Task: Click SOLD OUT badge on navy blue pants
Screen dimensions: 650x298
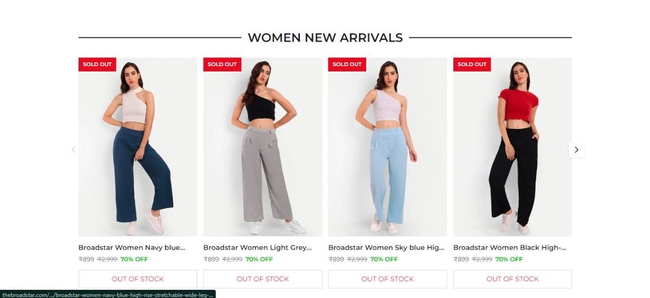Action: pyautogui.click(x=97, y=64)
